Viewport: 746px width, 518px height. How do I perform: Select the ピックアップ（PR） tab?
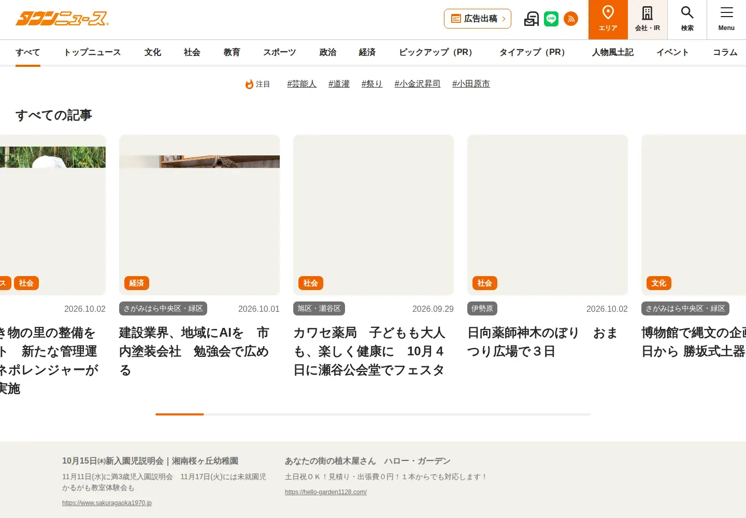pyautogui.click(x=438, y=52)
